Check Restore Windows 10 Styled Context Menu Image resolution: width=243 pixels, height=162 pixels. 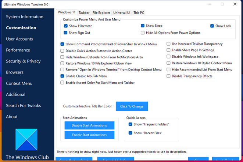(x=168, y=63)
